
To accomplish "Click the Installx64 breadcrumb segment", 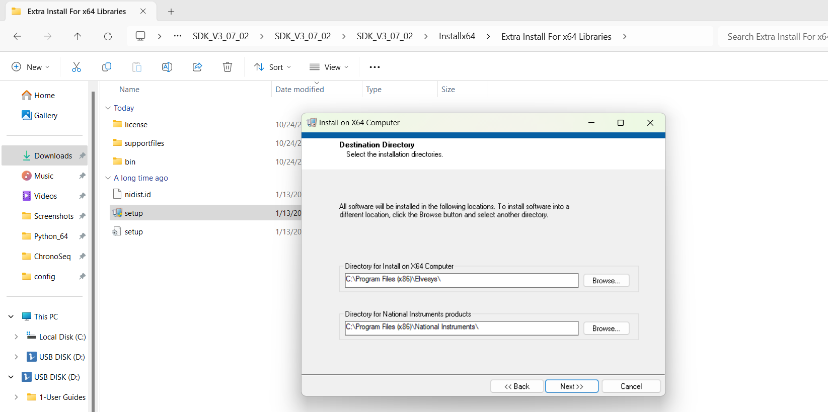I will point(457,36).
